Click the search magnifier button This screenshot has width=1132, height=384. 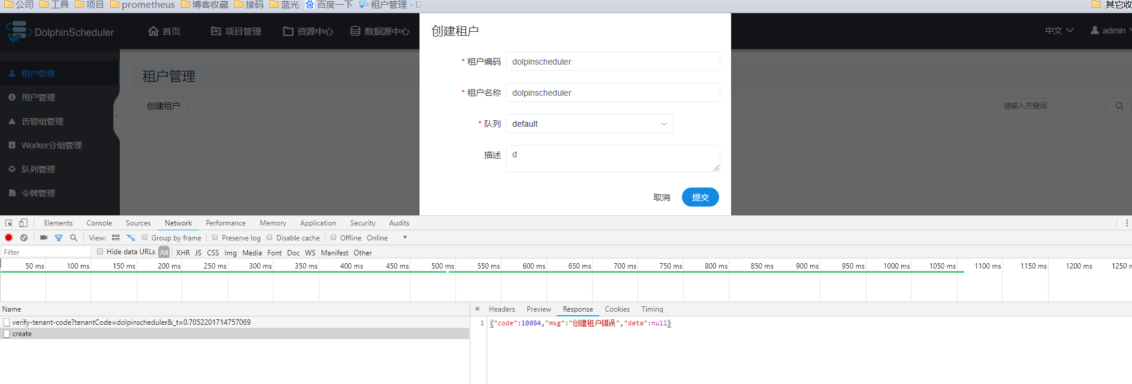pos(1119,106)
